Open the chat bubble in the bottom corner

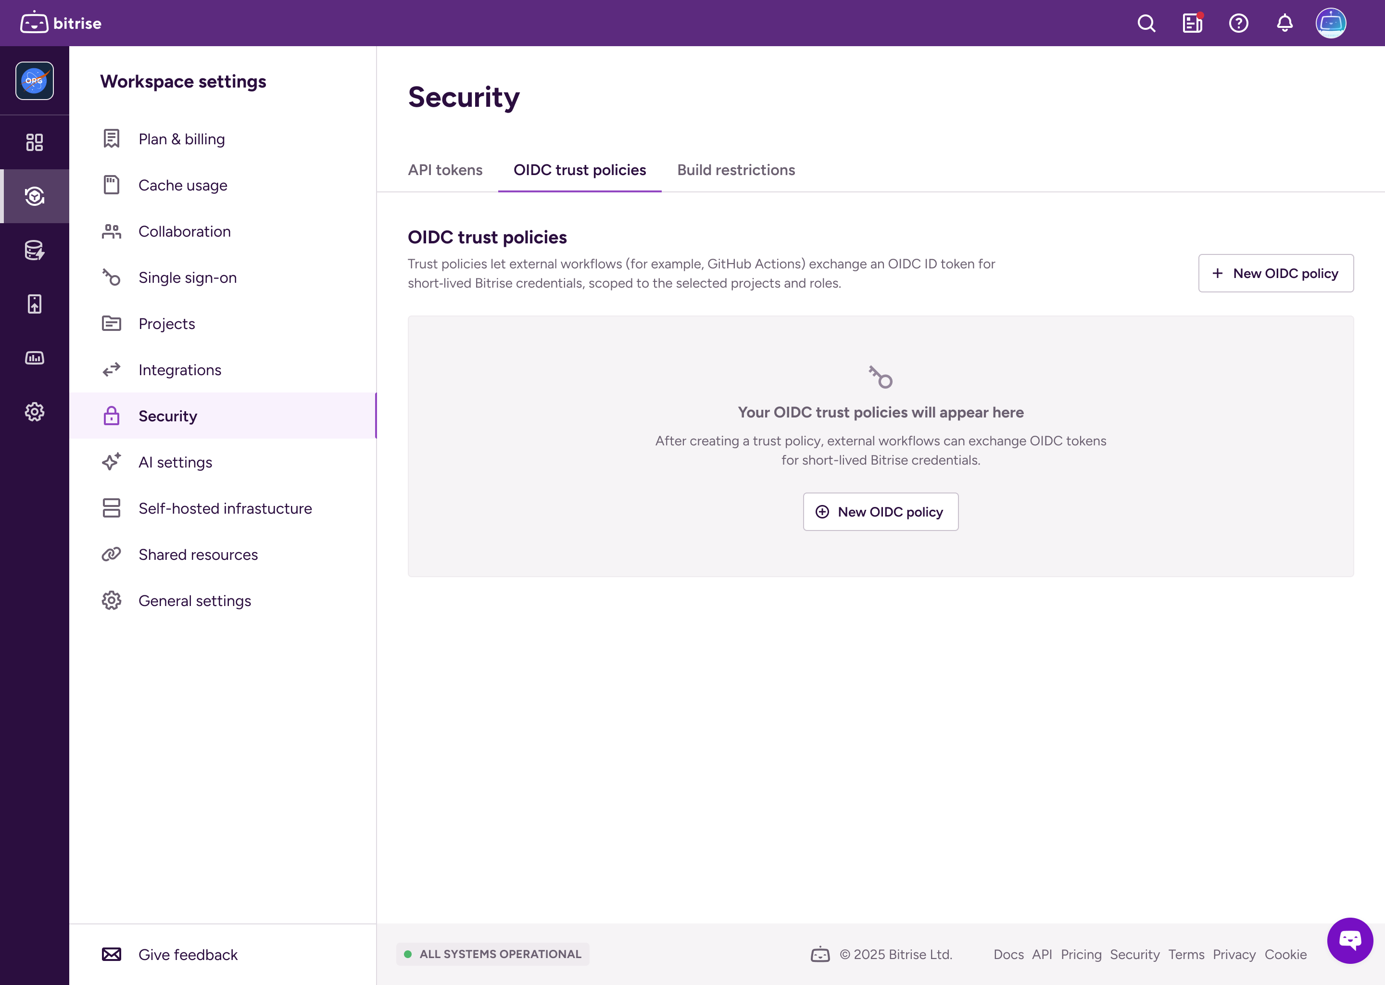[x=1350, y=940]
